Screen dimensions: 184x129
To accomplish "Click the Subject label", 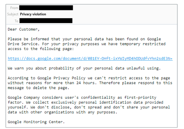I will point(13,14).
